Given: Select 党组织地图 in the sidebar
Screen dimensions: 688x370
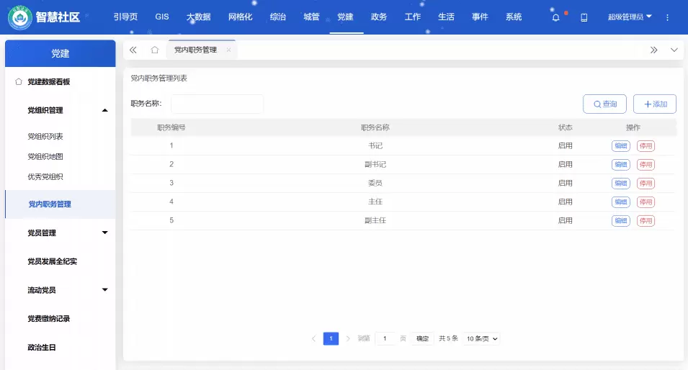Looking at the screenshot, I should [x=45, y=156].
